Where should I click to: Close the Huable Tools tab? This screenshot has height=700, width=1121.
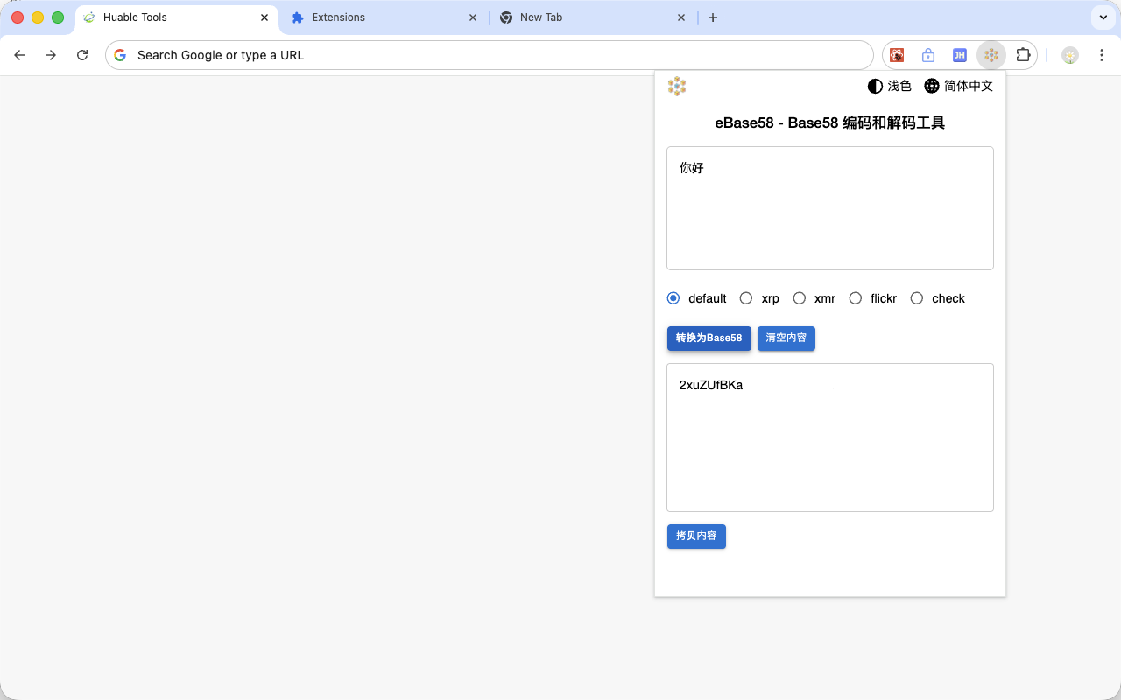264,17
